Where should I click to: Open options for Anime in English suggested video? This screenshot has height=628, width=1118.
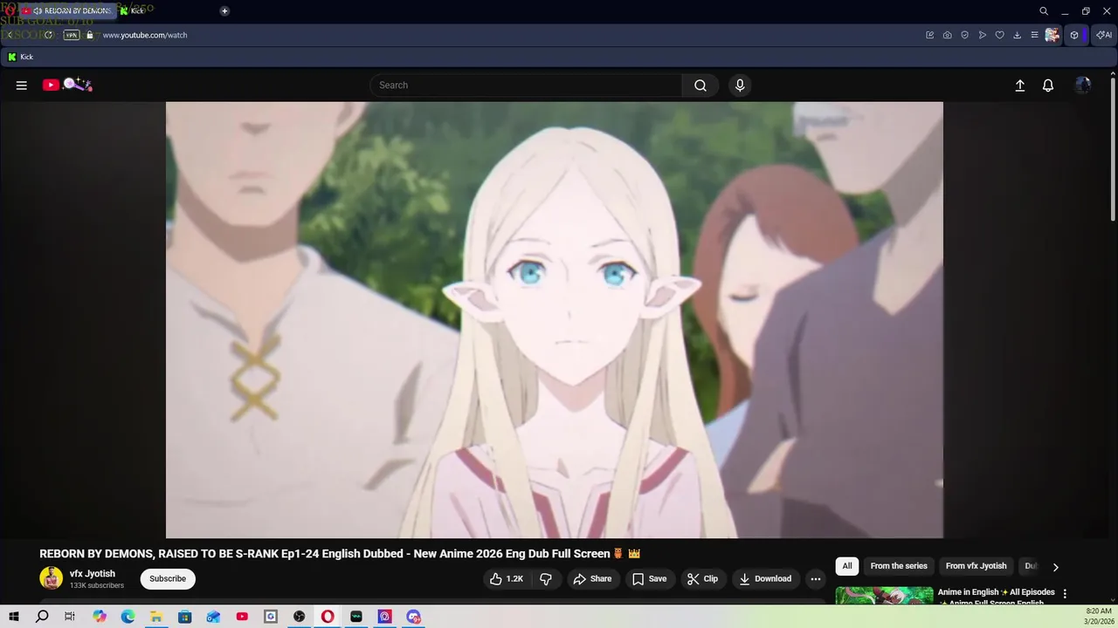point(1065,594)
